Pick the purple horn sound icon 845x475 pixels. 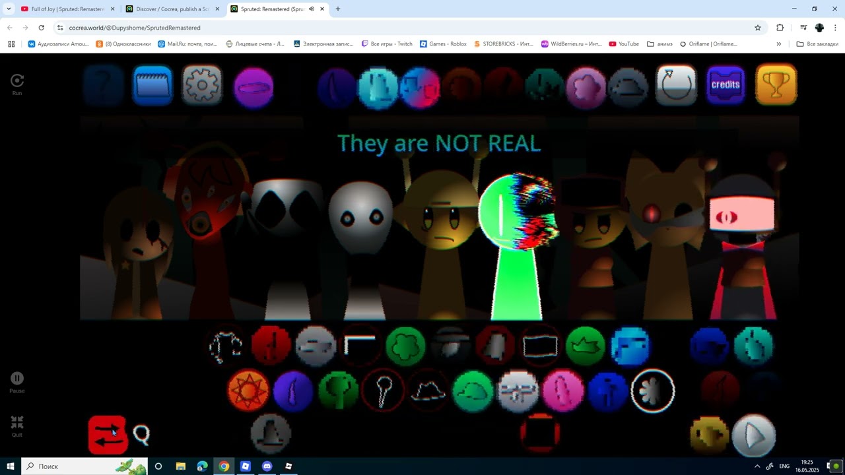coord(293,391)
